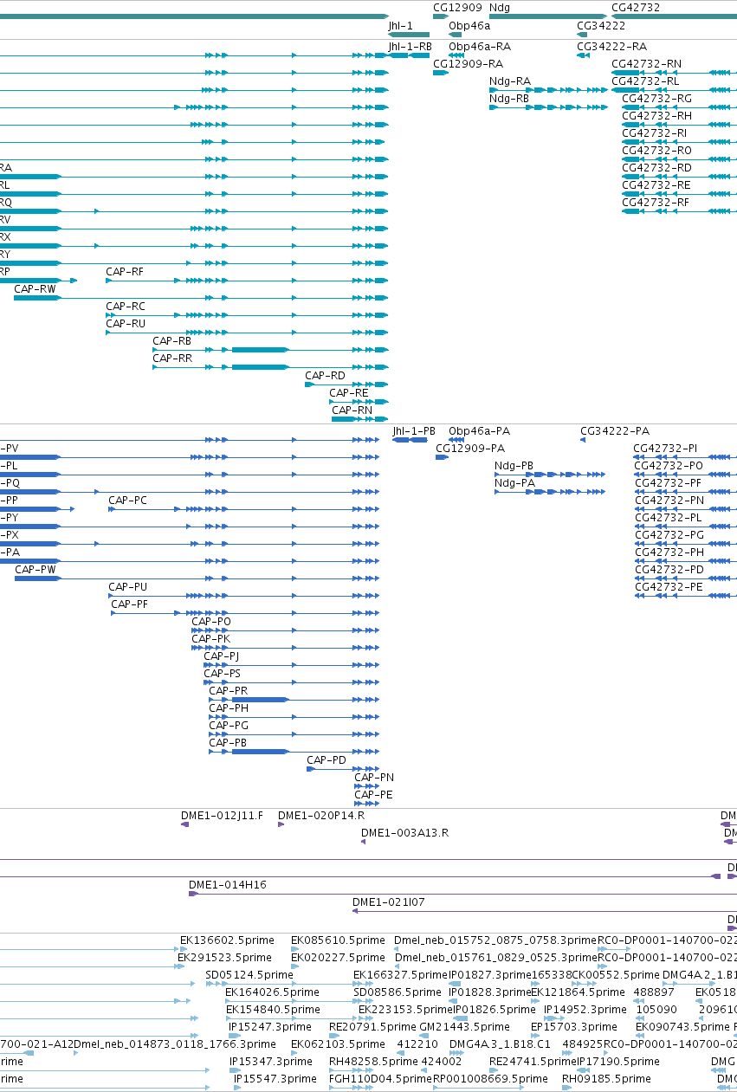Viewport: 737px width, 1092px height.
Task: Select the CAP-RW transcript
Action: click(201, 298)
